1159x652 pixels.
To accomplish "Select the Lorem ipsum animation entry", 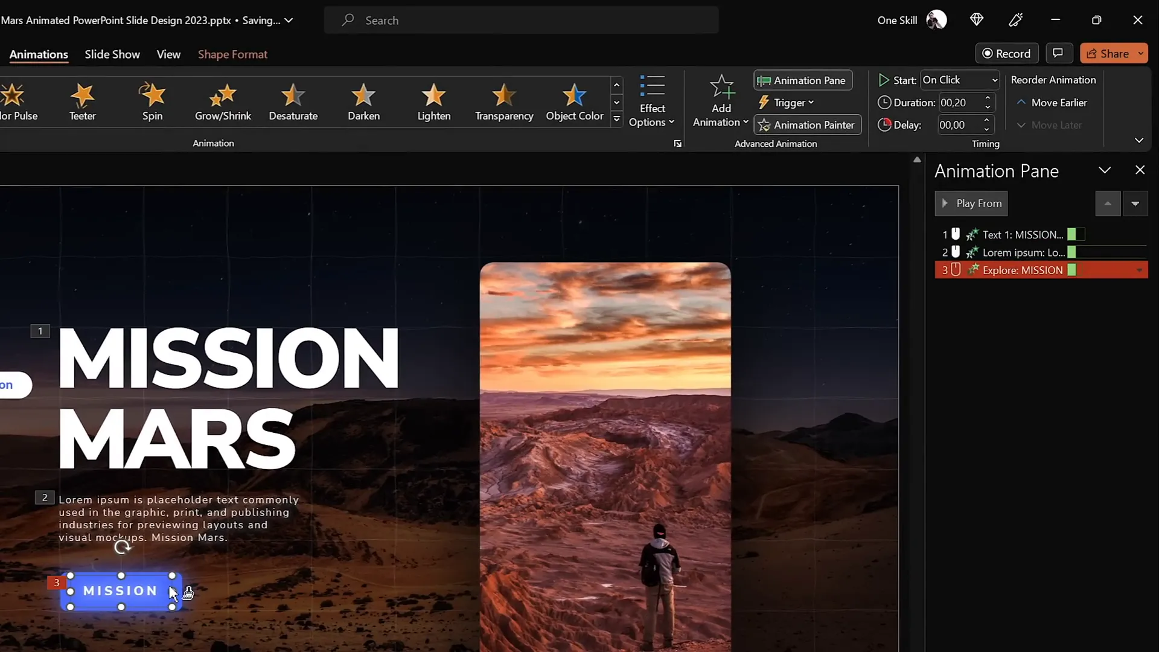I will pos(1041,252).
